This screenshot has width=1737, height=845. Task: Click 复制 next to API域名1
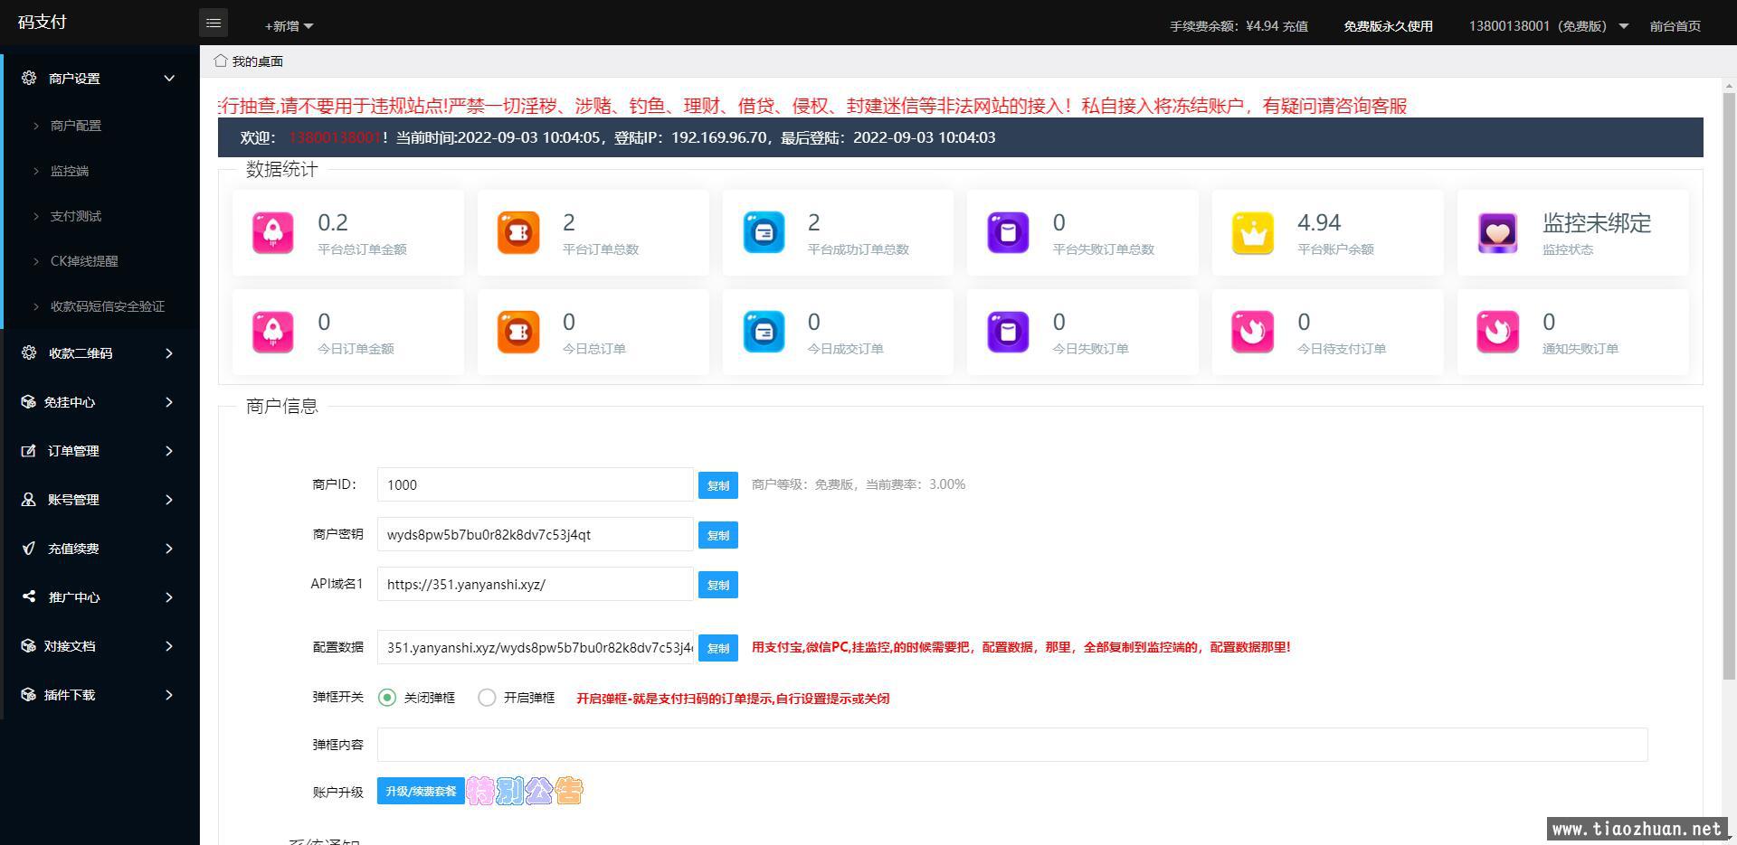pos(718,585)
